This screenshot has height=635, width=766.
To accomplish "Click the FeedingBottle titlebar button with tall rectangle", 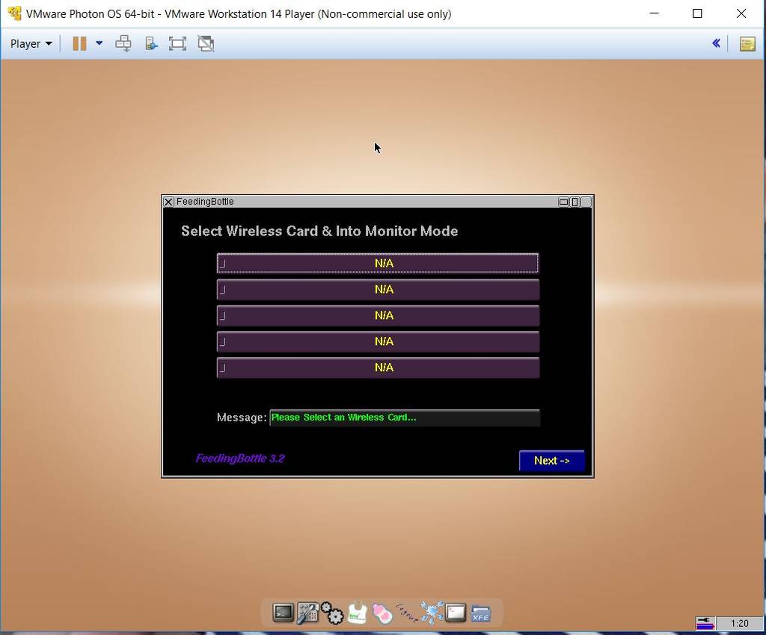I will pyautogui.click(x=575, y=202).
